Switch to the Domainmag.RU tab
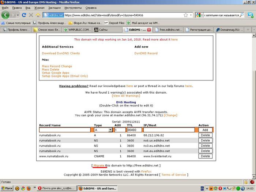The image size is (256, 192). click(x=230, y=30)
